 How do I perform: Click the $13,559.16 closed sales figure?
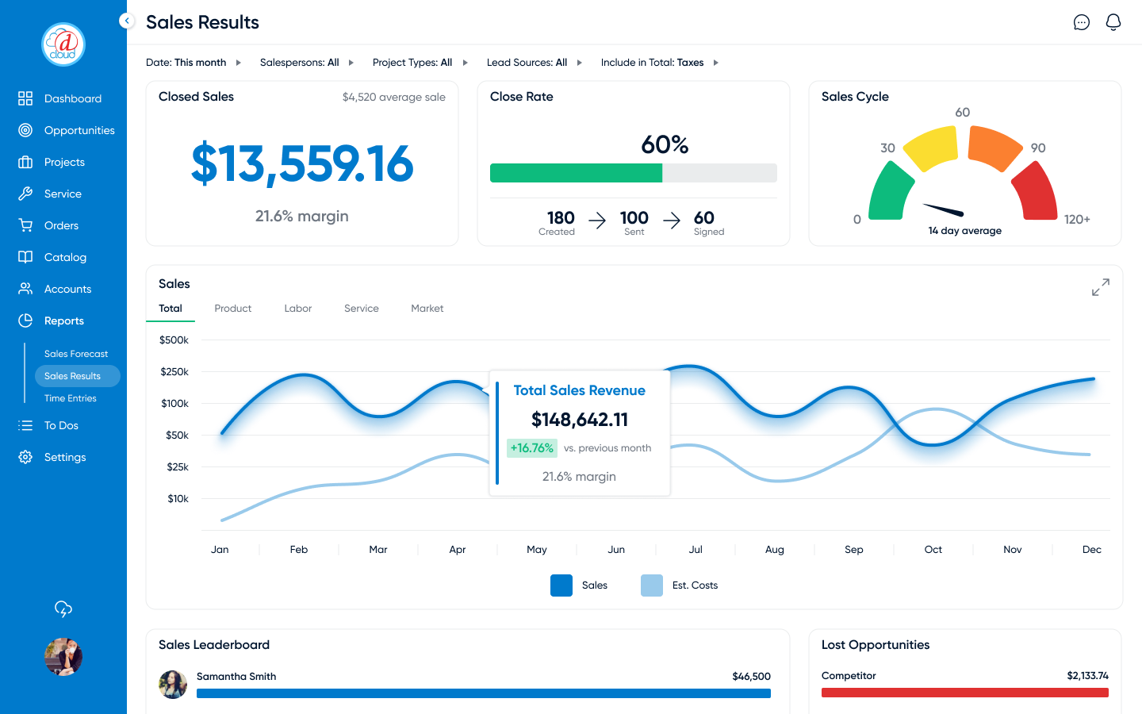(x=302, y=164)
